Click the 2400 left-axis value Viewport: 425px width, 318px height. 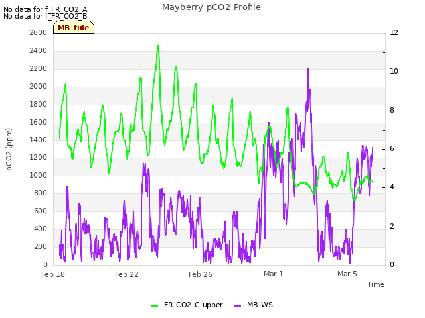point(39,50)
